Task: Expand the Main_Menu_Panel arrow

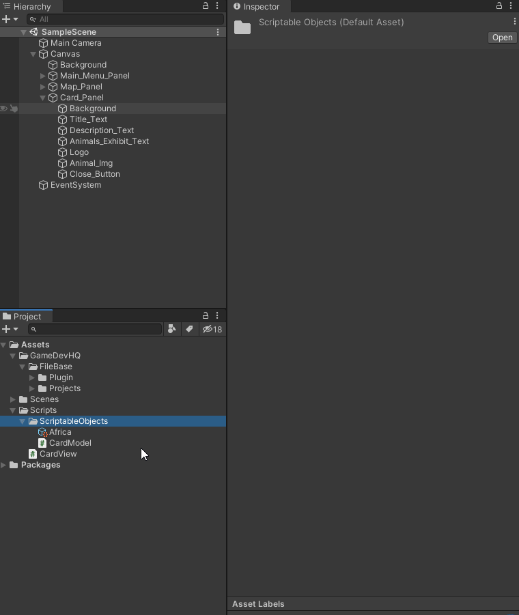Action: click(x=43, y=76)
